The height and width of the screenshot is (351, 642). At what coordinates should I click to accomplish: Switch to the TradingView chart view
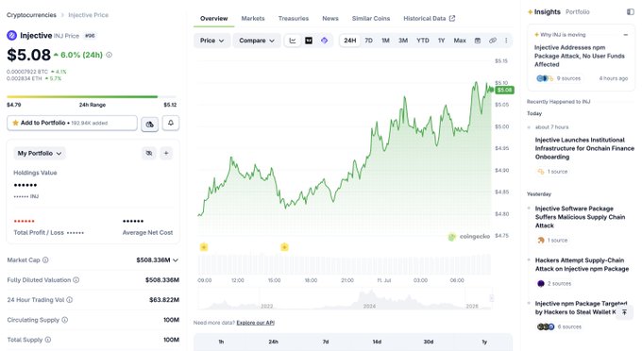pyautogui.click(x=309, y=41)
